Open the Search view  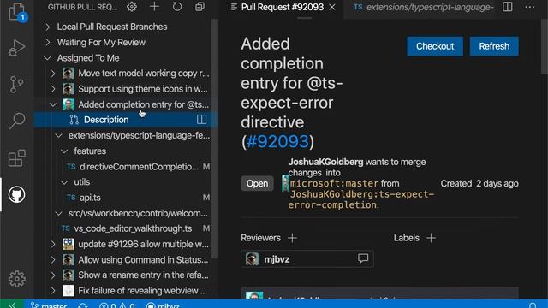[16, 121]
